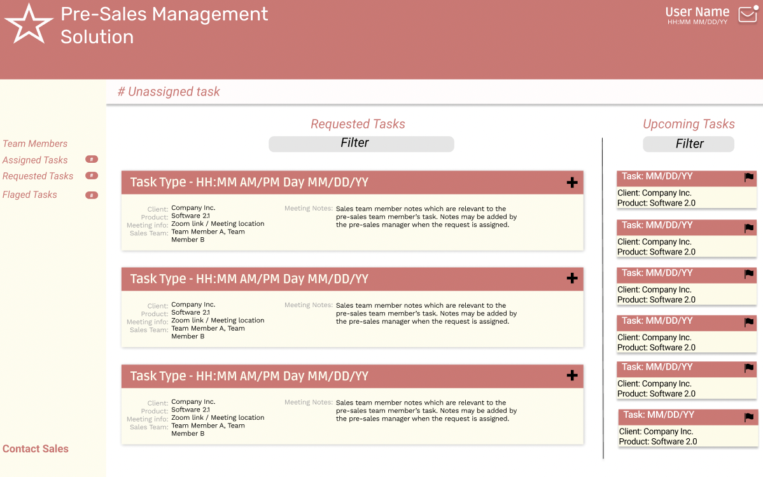763x477 pixels.
Task: Open the Upcoming Tasks filter
Action: click(689, 144)
